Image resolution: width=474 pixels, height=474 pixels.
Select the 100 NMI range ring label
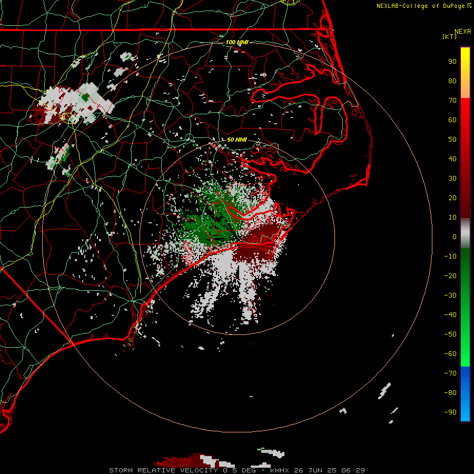[237, 42]
